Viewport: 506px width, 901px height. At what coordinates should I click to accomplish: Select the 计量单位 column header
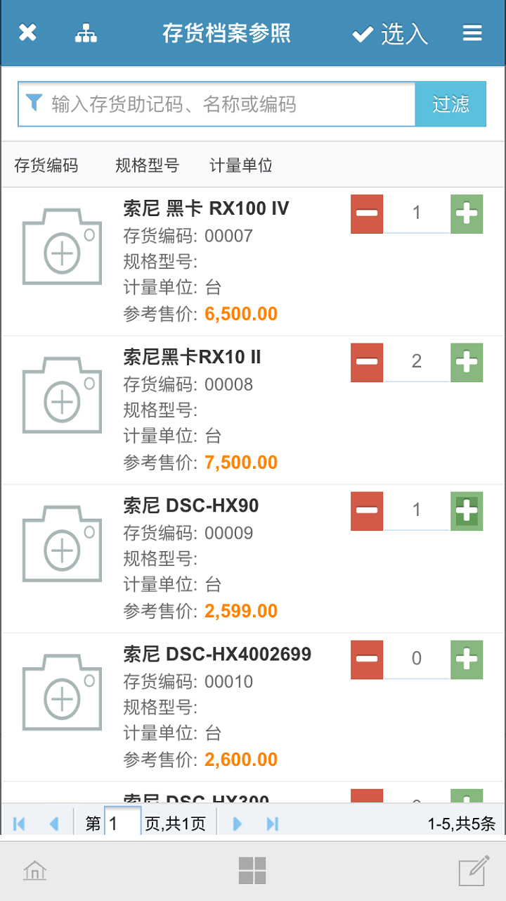[x=241, y=166]
